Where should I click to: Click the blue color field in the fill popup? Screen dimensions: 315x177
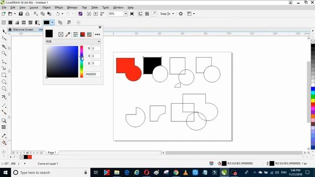63,61
